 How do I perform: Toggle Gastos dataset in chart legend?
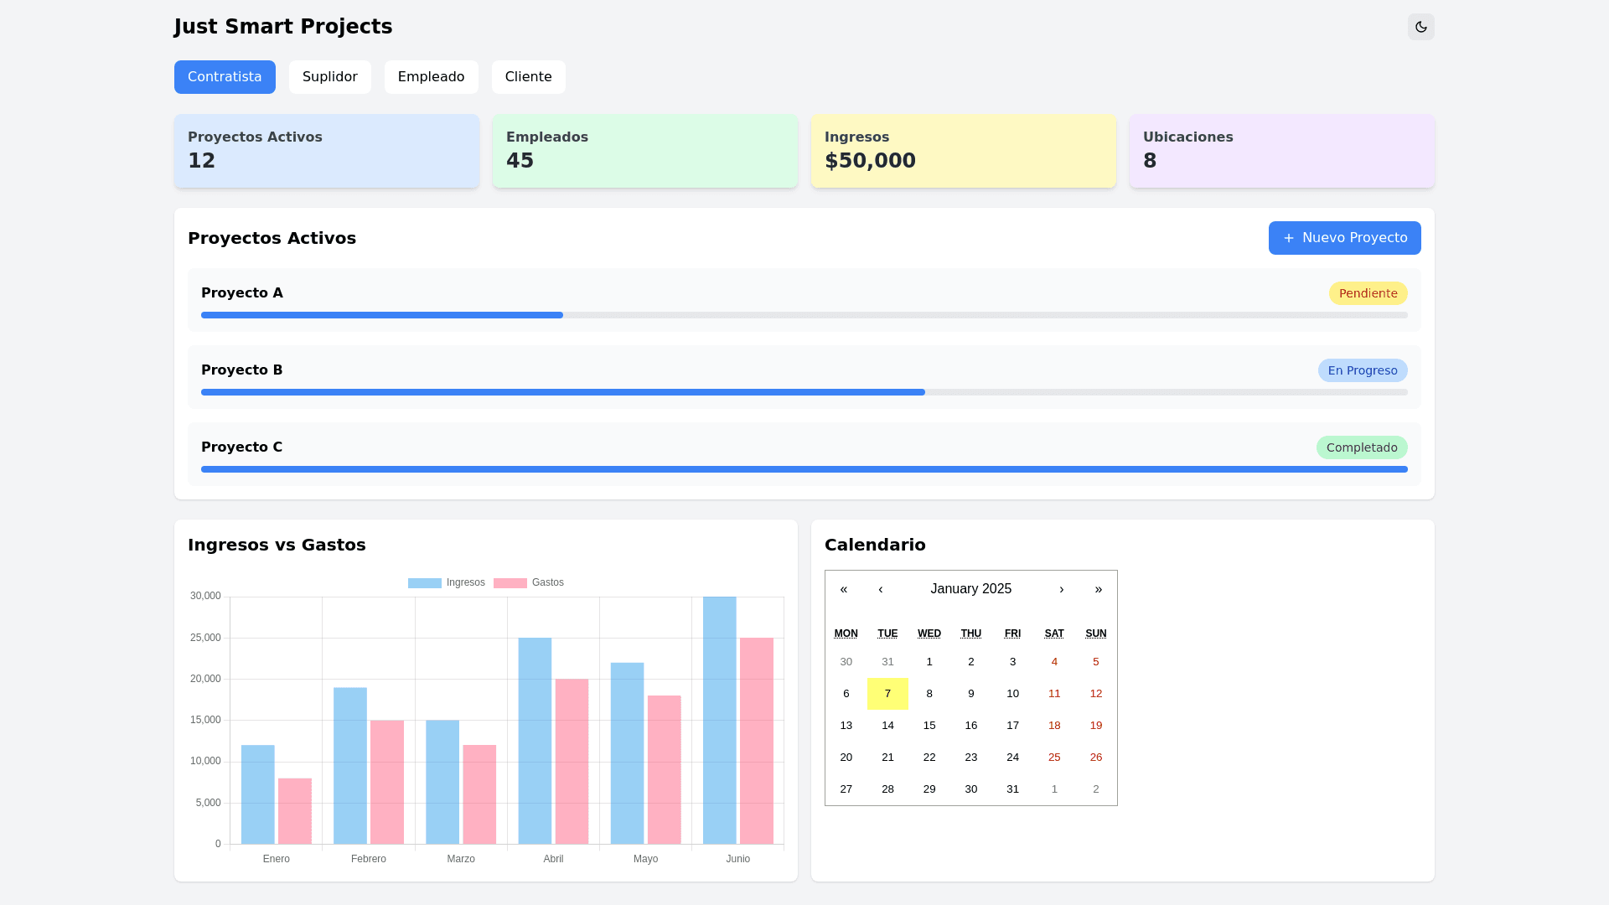[x=529, y=582]
